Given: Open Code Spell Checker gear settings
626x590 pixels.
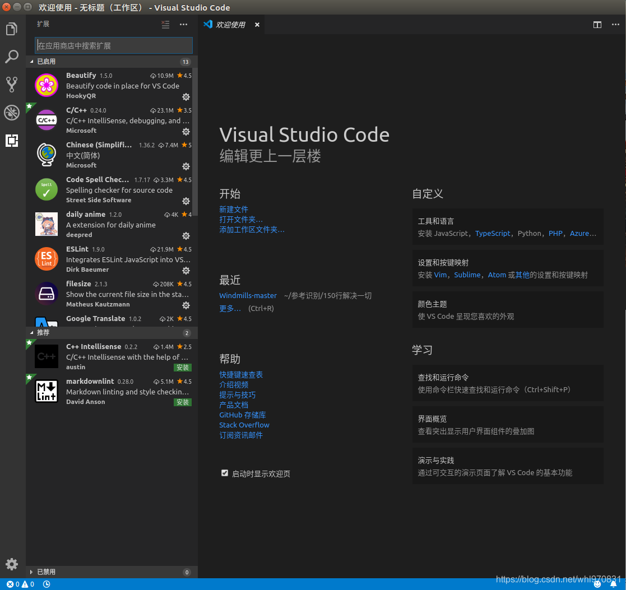Looking at the screenshot, I should coord(186,201).
